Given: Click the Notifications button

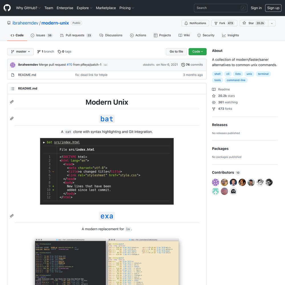Looking at the screenshot, I should [x=195, y=23].
